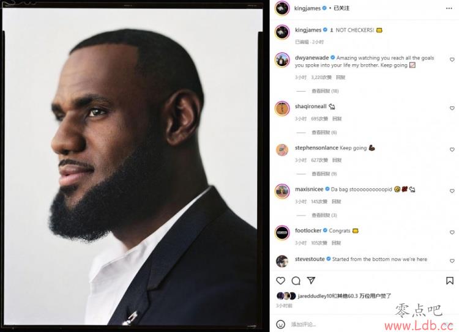459x332 pixels.
Task: Expand the 9 replies under stephensonlance's comment
Action: tap(324, 174)
